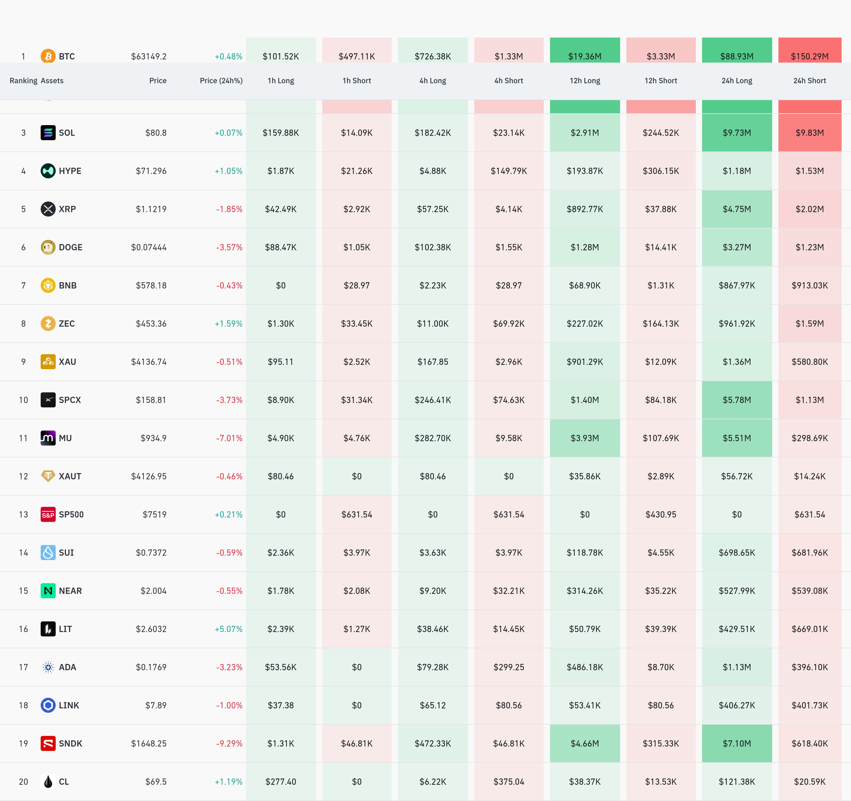The image size is (851, 801).
Task: Click the BTC bitcoin coin icon
Action: [48, 56]
